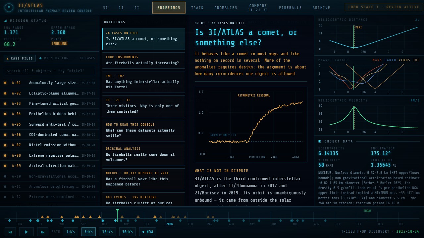Set playback rate to 1d/s
The height and width of the screenshot is (238, 424).
click(71, 232)
